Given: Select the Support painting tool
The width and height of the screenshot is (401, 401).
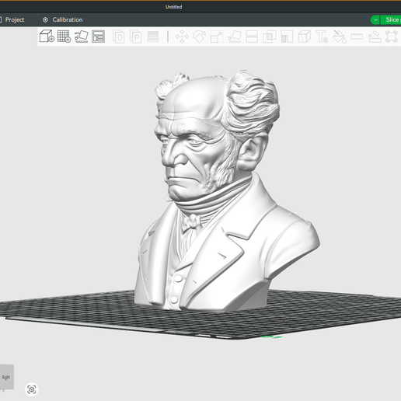Looking at the screenshot, I should pyautogui.click(x=287, y=37).
